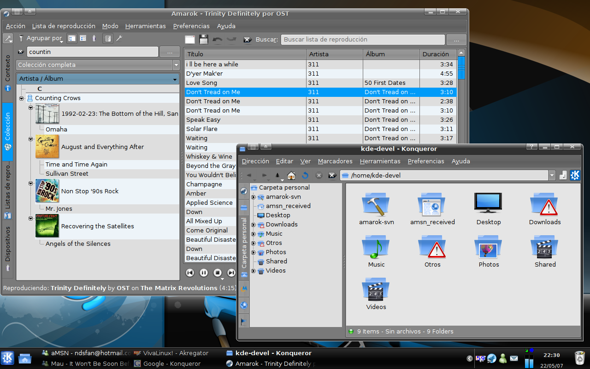Go forward in Konqueror

[x=264, y=175]
